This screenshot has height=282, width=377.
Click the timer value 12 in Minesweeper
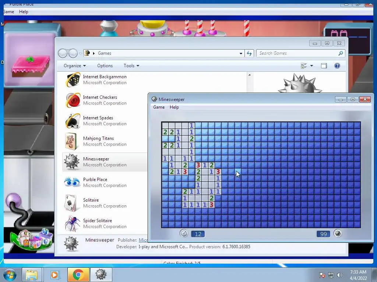(198, 234)
